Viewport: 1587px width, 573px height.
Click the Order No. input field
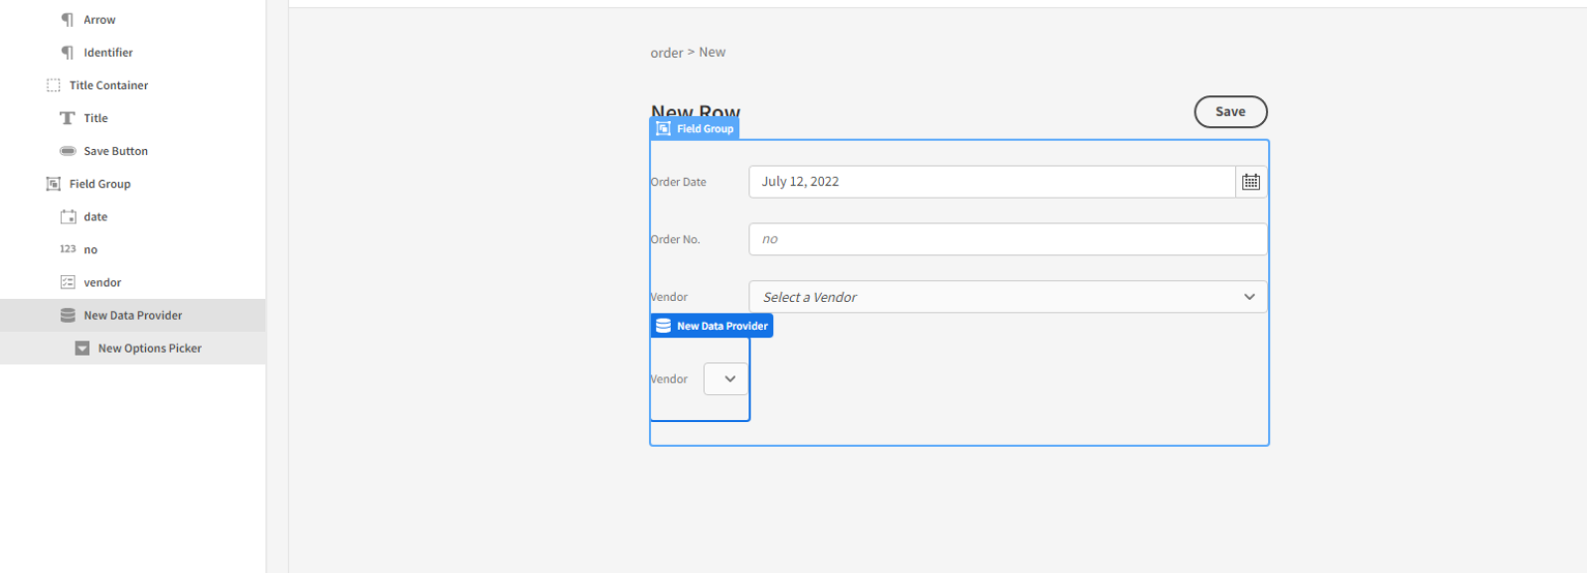1008,239
